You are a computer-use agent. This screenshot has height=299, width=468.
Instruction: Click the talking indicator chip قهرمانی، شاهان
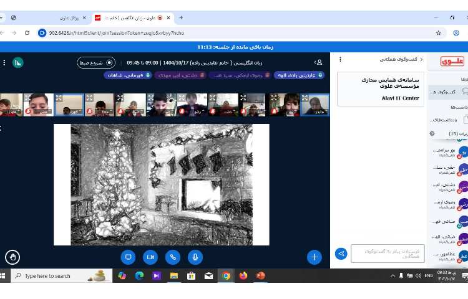[x=129, y=75]
